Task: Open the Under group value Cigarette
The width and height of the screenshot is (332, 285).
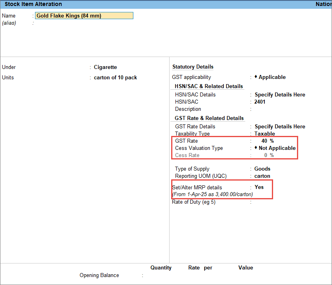Action: click(x=105, y=67)
